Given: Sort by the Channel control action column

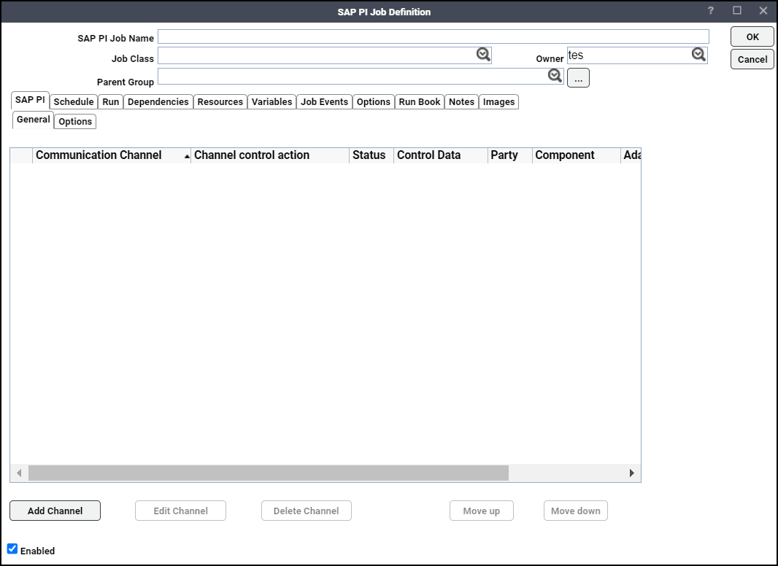Looking at the screenshot, I should (x=271, y=155).
